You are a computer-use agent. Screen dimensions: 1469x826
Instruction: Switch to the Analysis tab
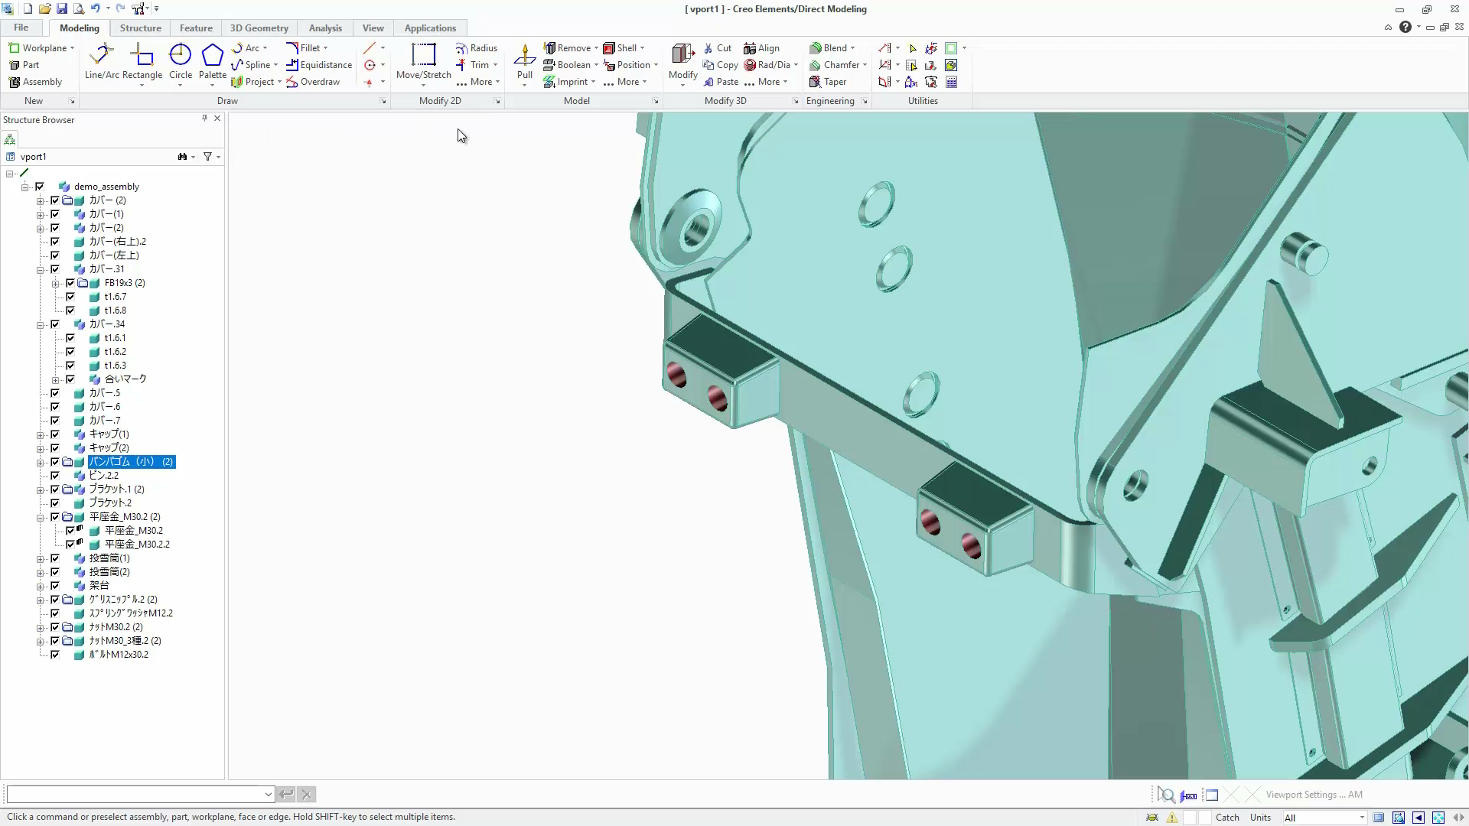point(325,28)
